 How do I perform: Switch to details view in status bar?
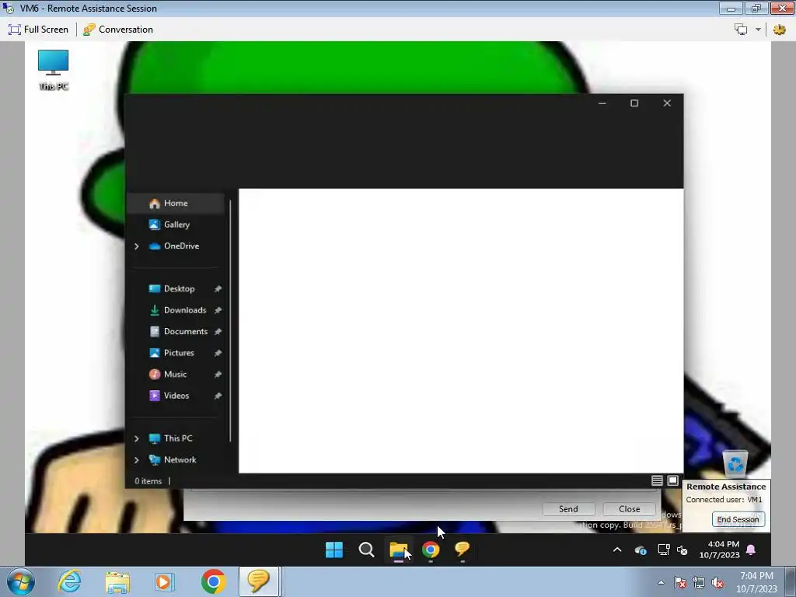click(x=657, y=480)
